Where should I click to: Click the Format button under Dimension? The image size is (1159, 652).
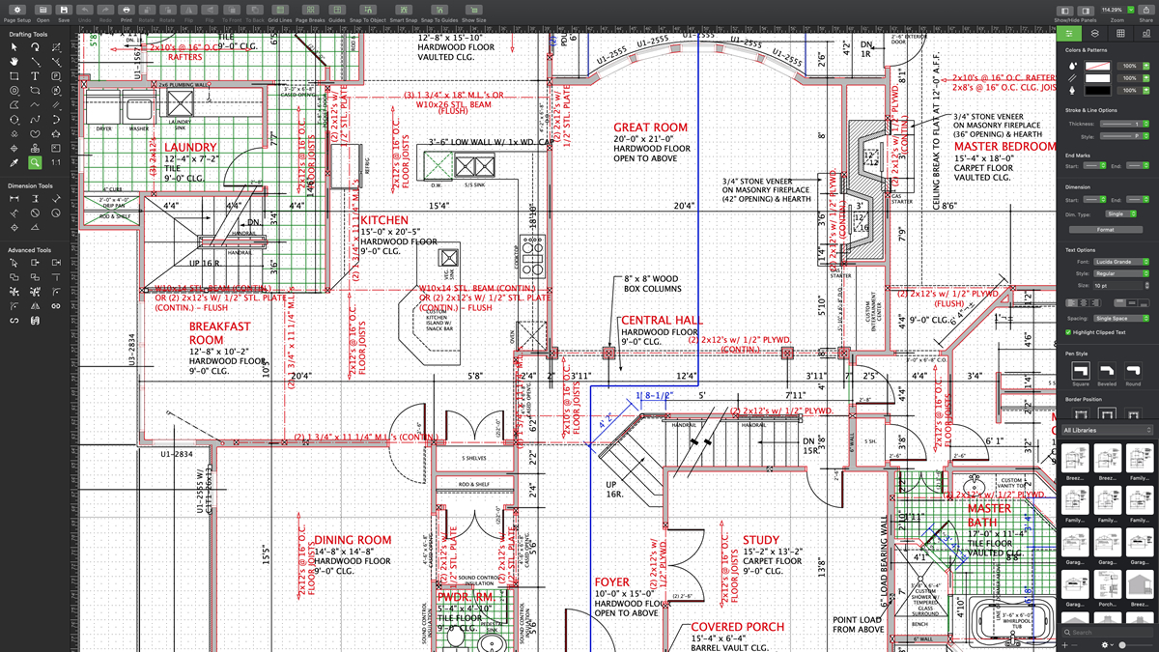pyautogui.click(x=1105, y=230)
